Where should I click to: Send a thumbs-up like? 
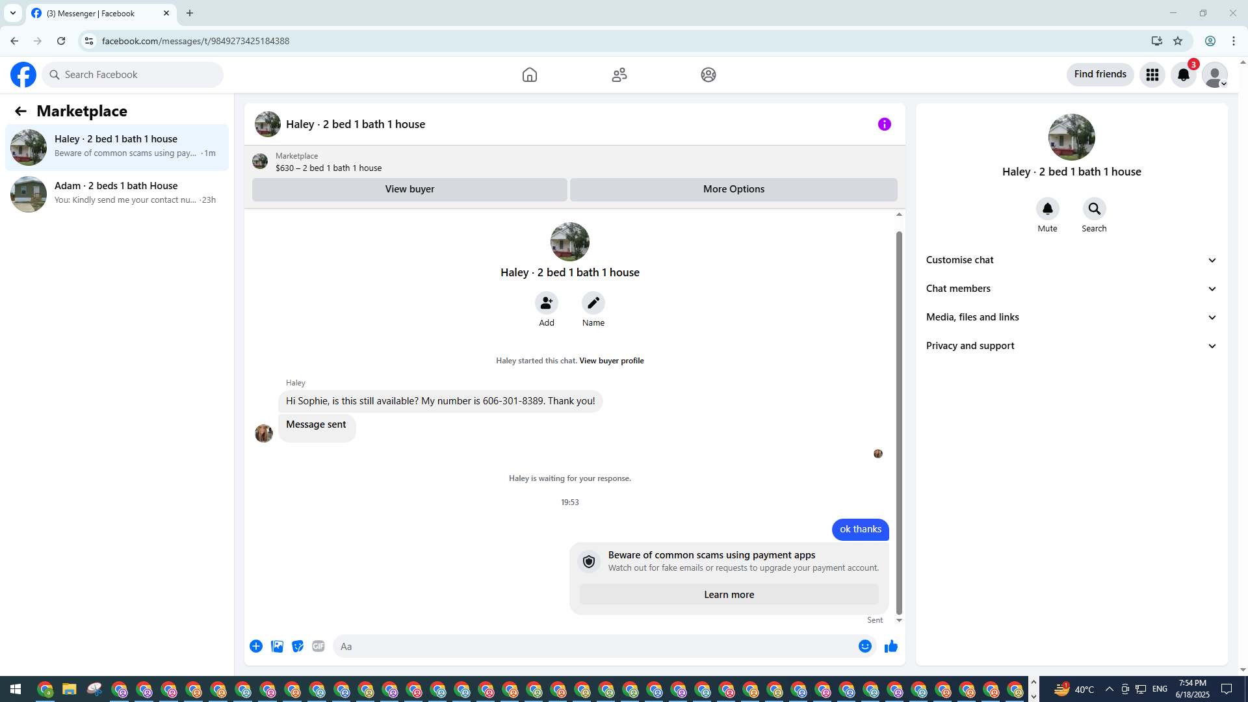point(891,646)
